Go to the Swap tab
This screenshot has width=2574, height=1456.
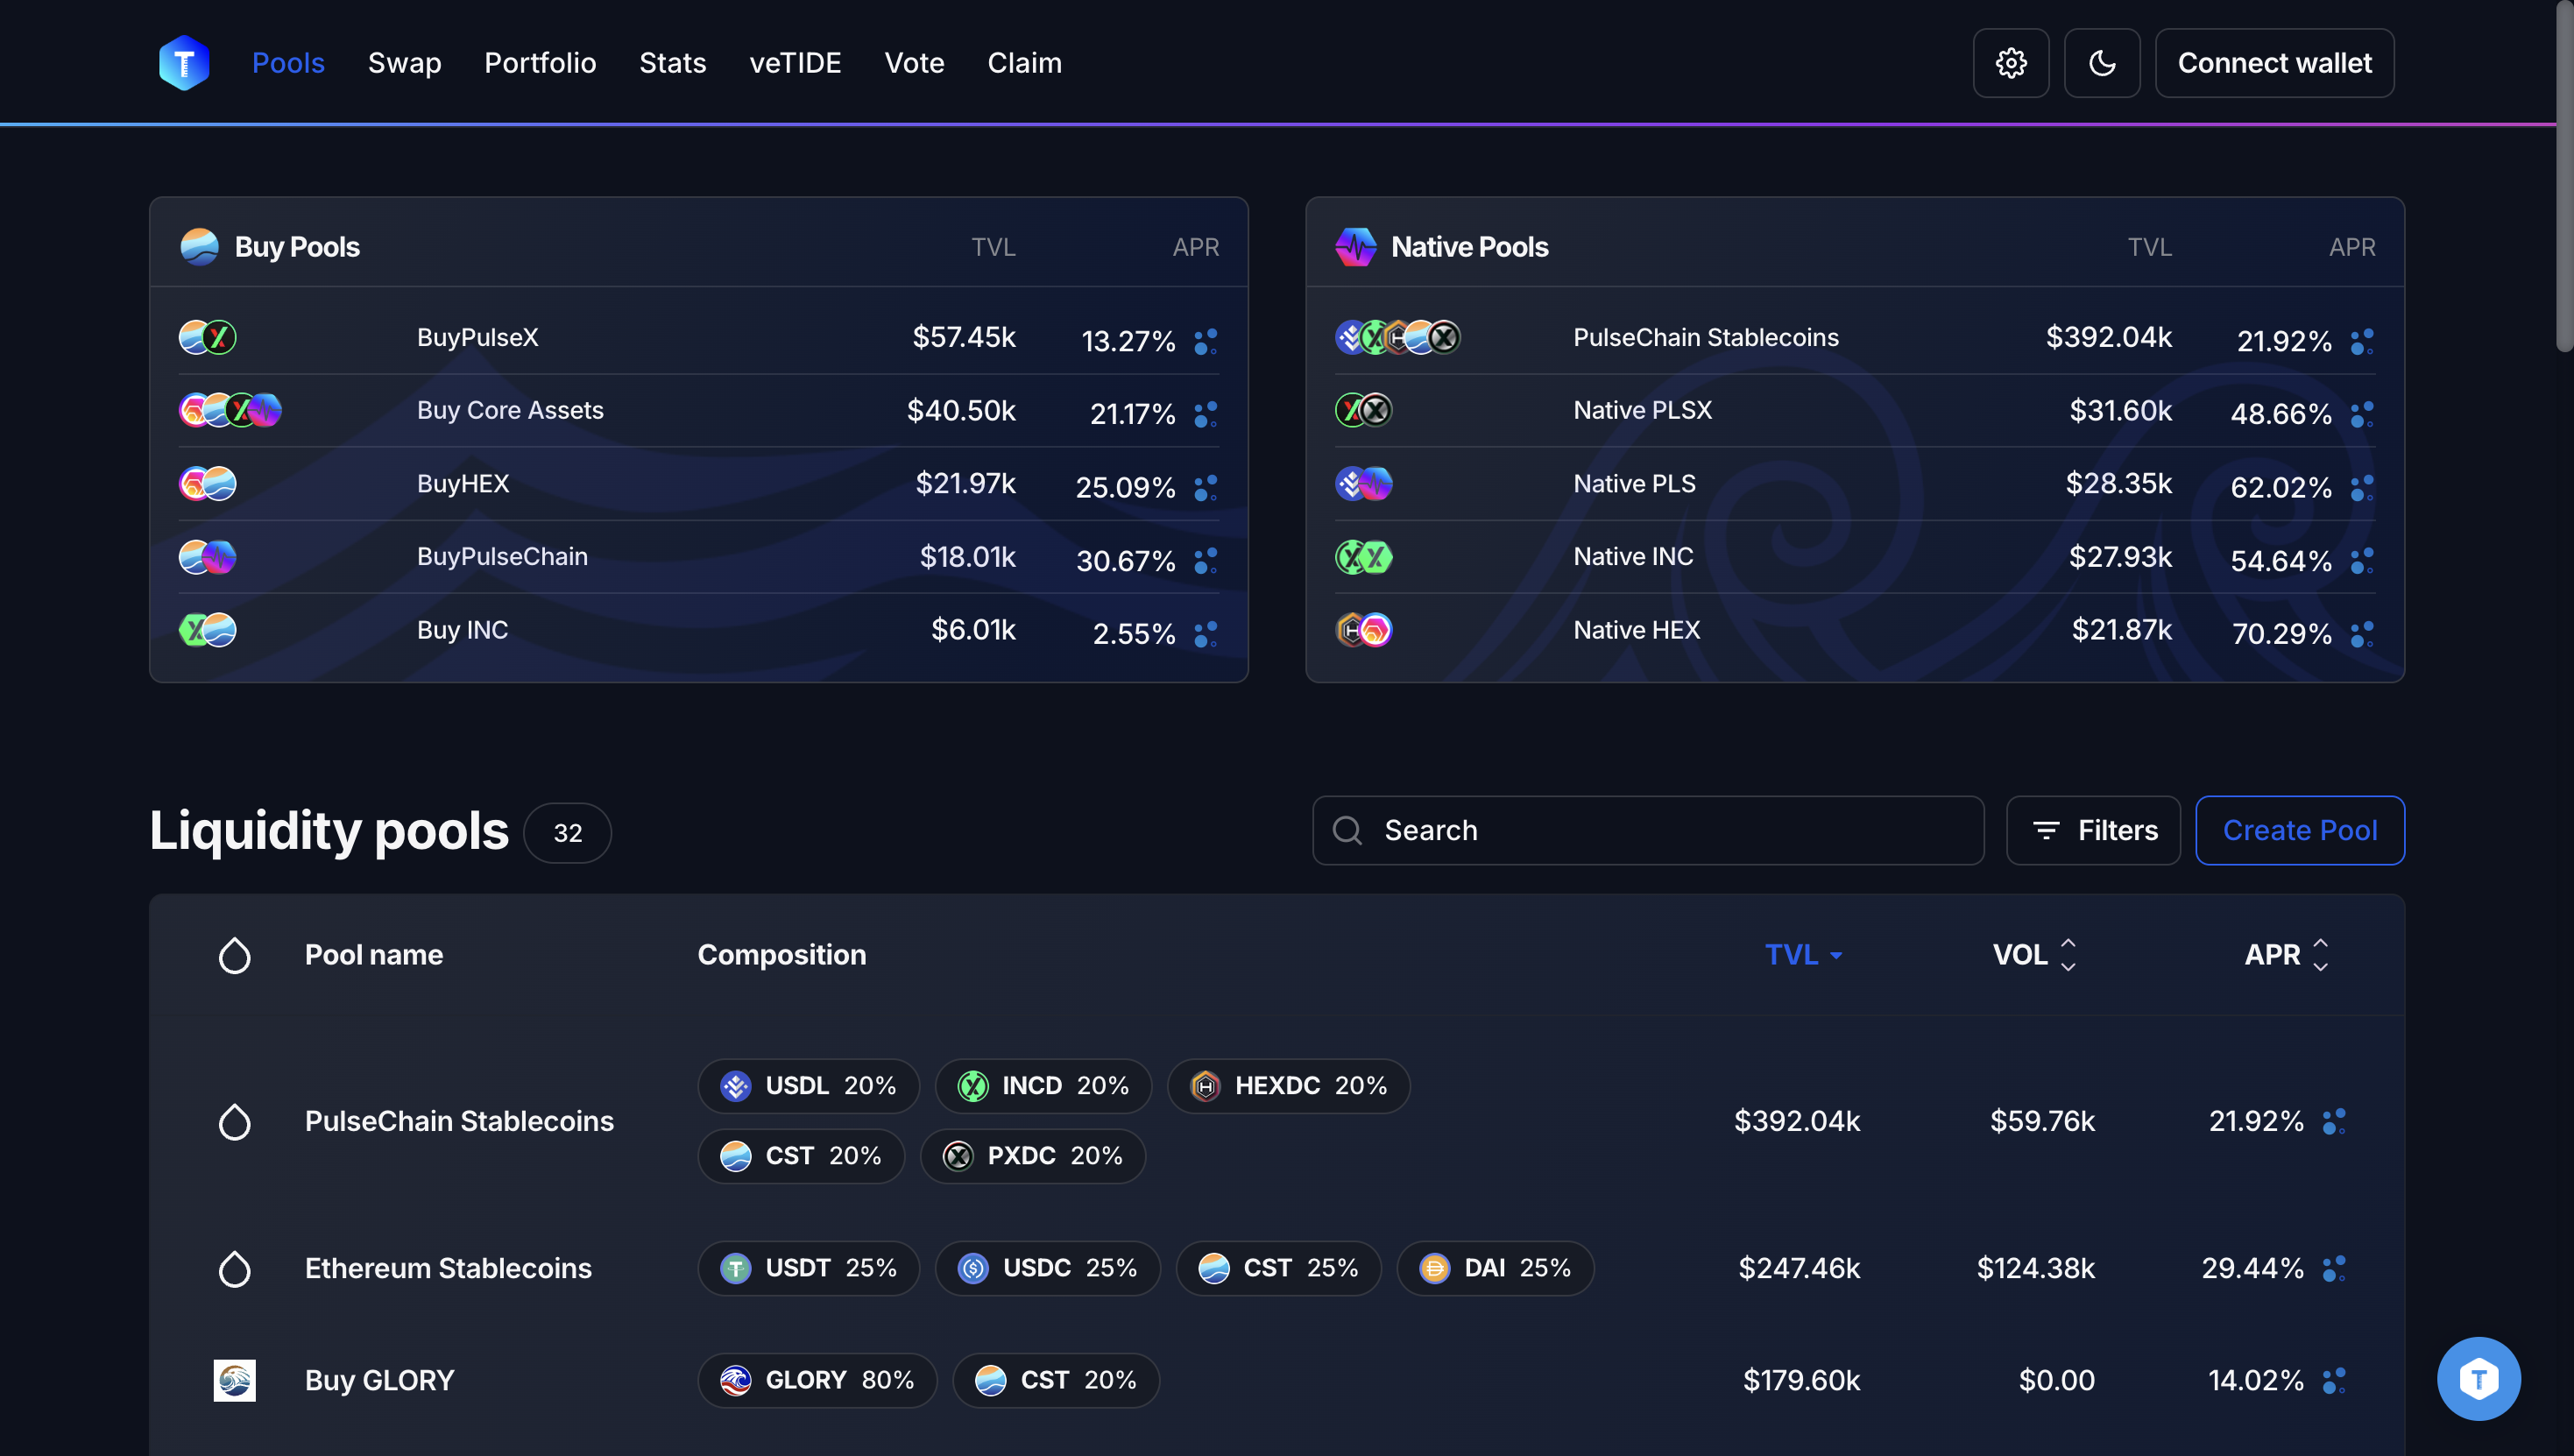tap(404, 63)
